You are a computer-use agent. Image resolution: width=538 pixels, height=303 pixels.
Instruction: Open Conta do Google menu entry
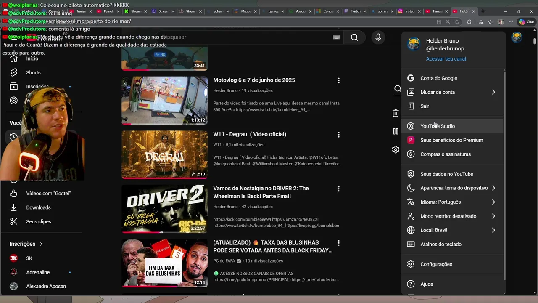453,78
